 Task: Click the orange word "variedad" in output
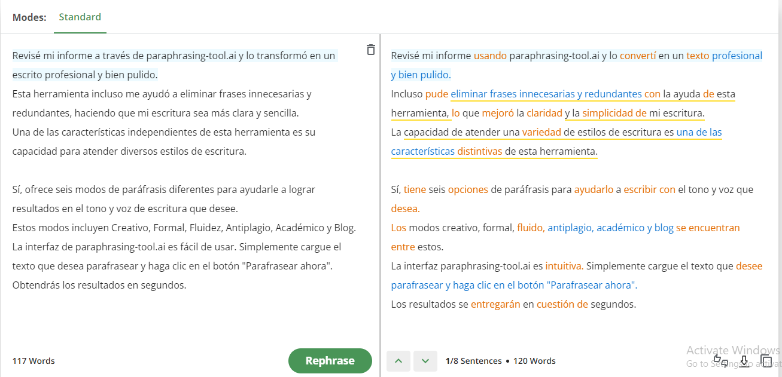click(541, 132)
